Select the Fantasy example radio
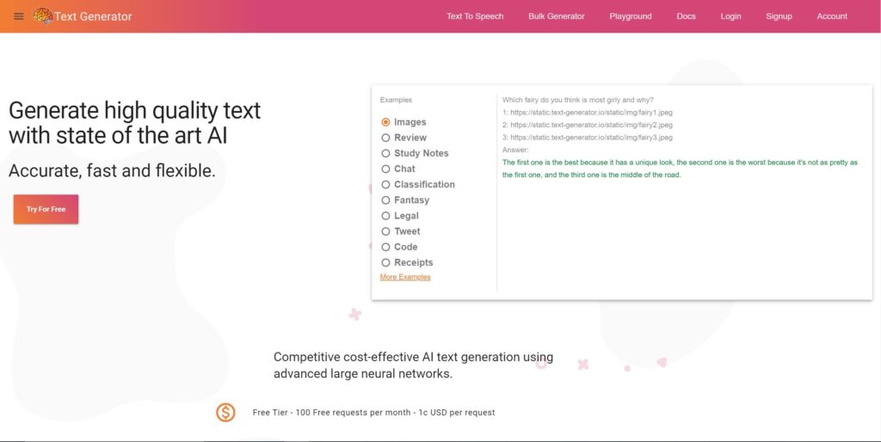Screen dimensions: 881x442 (385, 200)
